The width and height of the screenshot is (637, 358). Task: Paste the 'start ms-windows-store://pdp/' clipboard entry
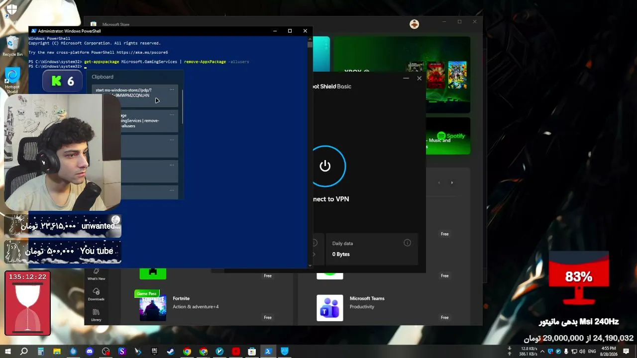coord(135,96)
